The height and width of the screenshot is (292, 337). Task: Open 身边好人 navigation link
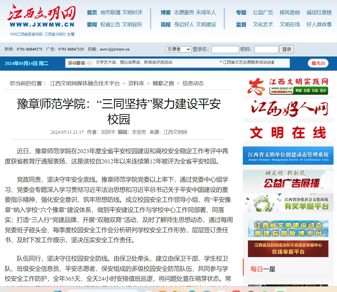coord(184,24)
